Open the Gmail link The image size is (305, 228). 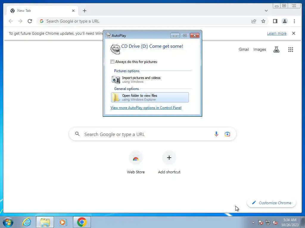pos(244,50)
